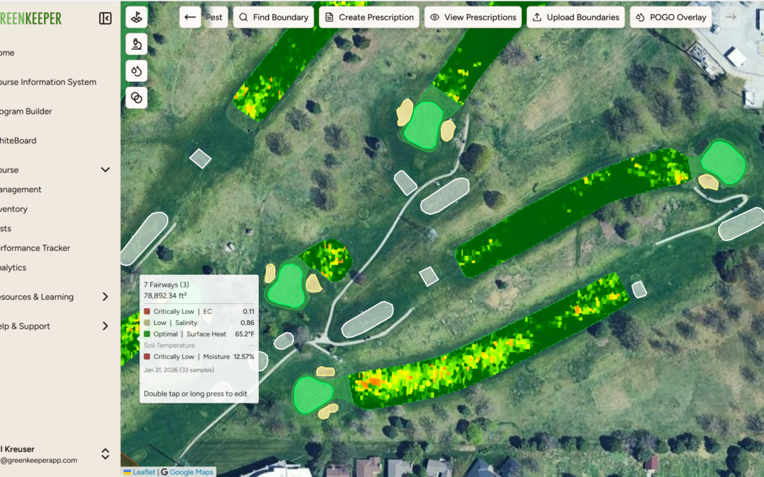Go to Performance Tracker

coord(35,248)
